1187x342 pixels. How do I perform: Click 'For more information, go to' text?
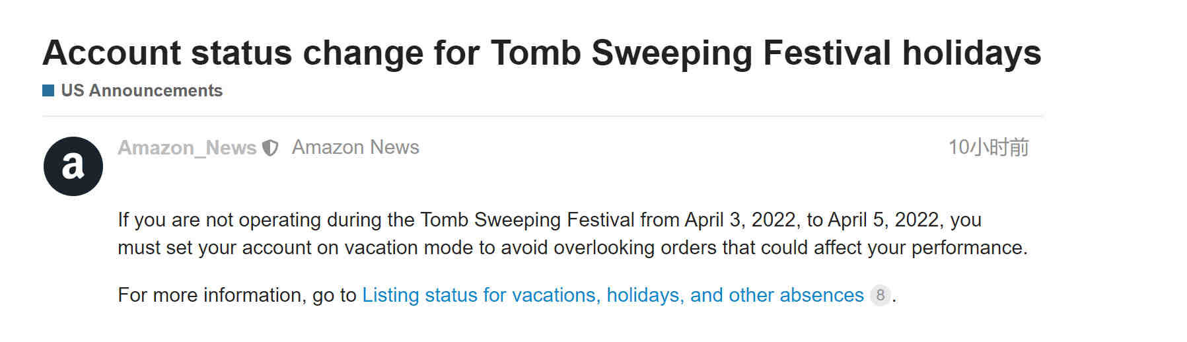coord(237,295)
